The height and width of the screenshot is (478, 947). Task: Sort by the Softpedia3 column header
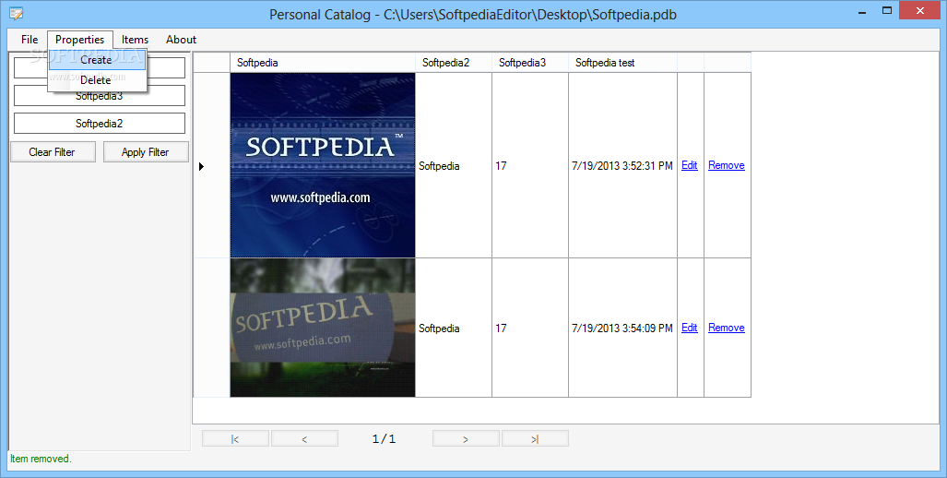(530, 62)
